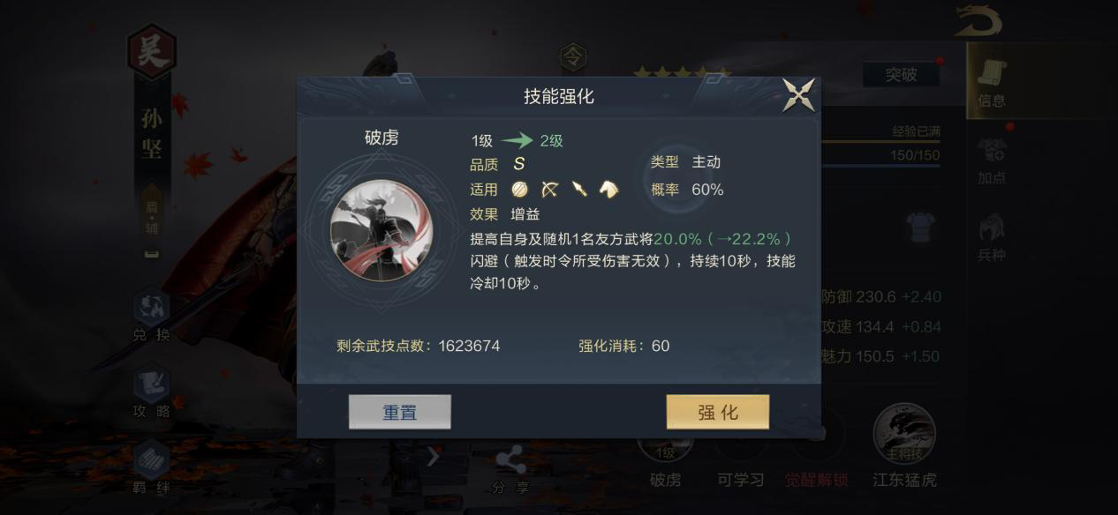
Task: Tap the 破虏 skill portrait icon
Action: pos(381,229)
